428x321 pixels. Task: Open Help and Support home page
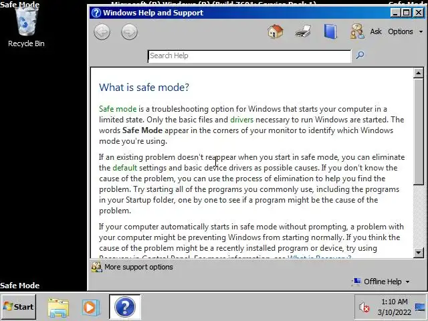[x=276, y=31]
